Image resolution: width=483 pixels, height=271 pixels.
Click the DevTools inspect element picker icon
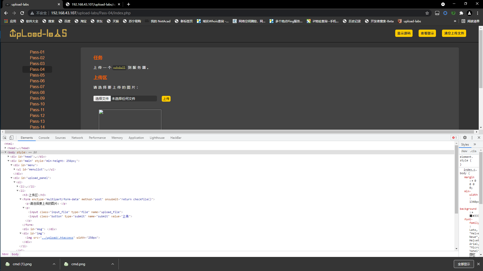(x=5, y=138)
